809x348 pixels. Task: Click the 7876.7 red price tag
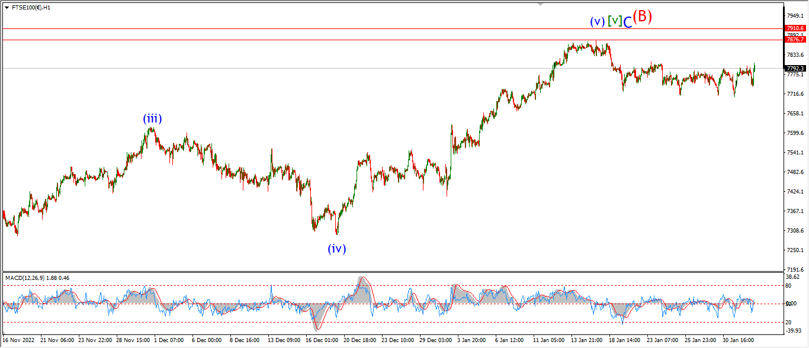pos(795,39)
